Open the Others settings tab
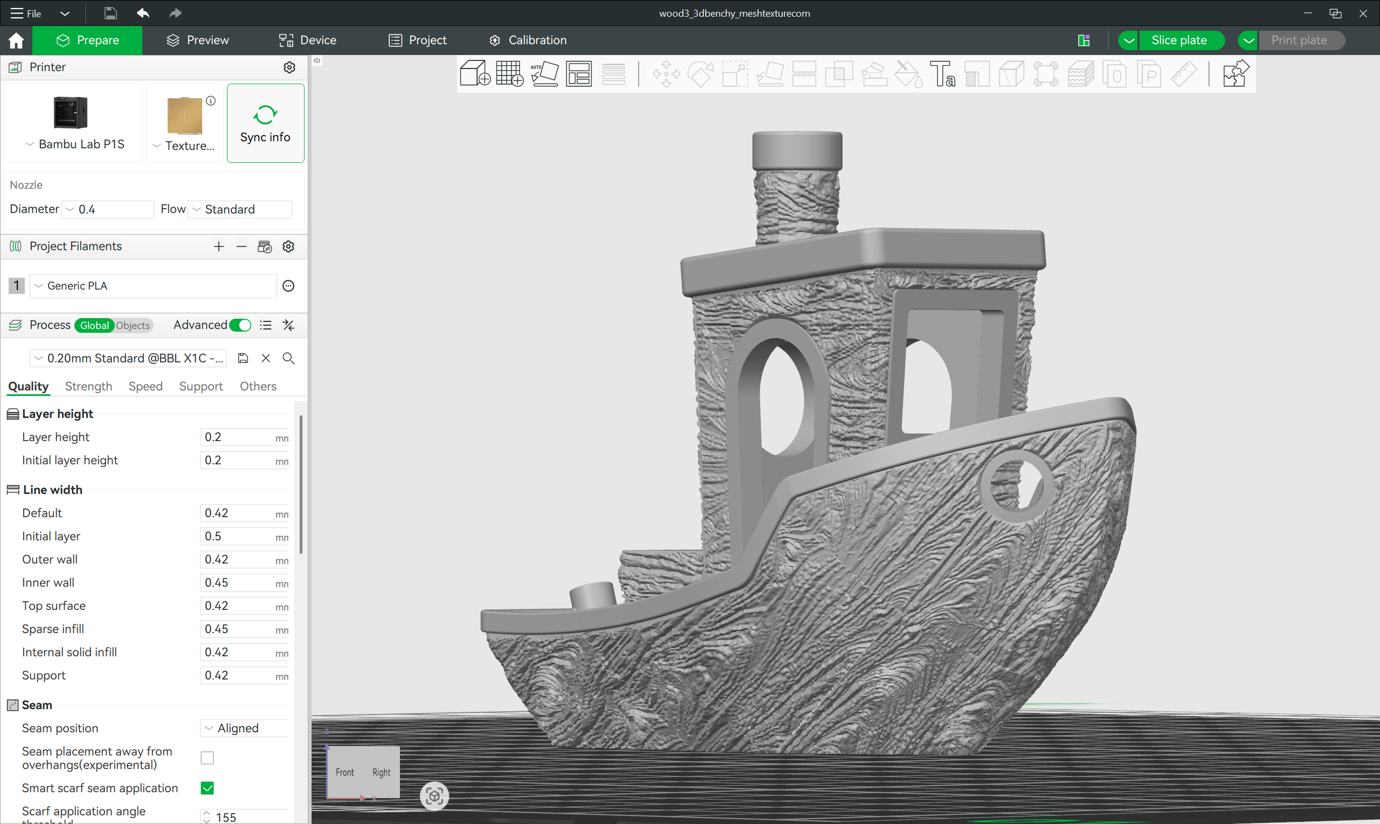The height and width of the screenshot is (824, 1380). [x=258, y=387]
